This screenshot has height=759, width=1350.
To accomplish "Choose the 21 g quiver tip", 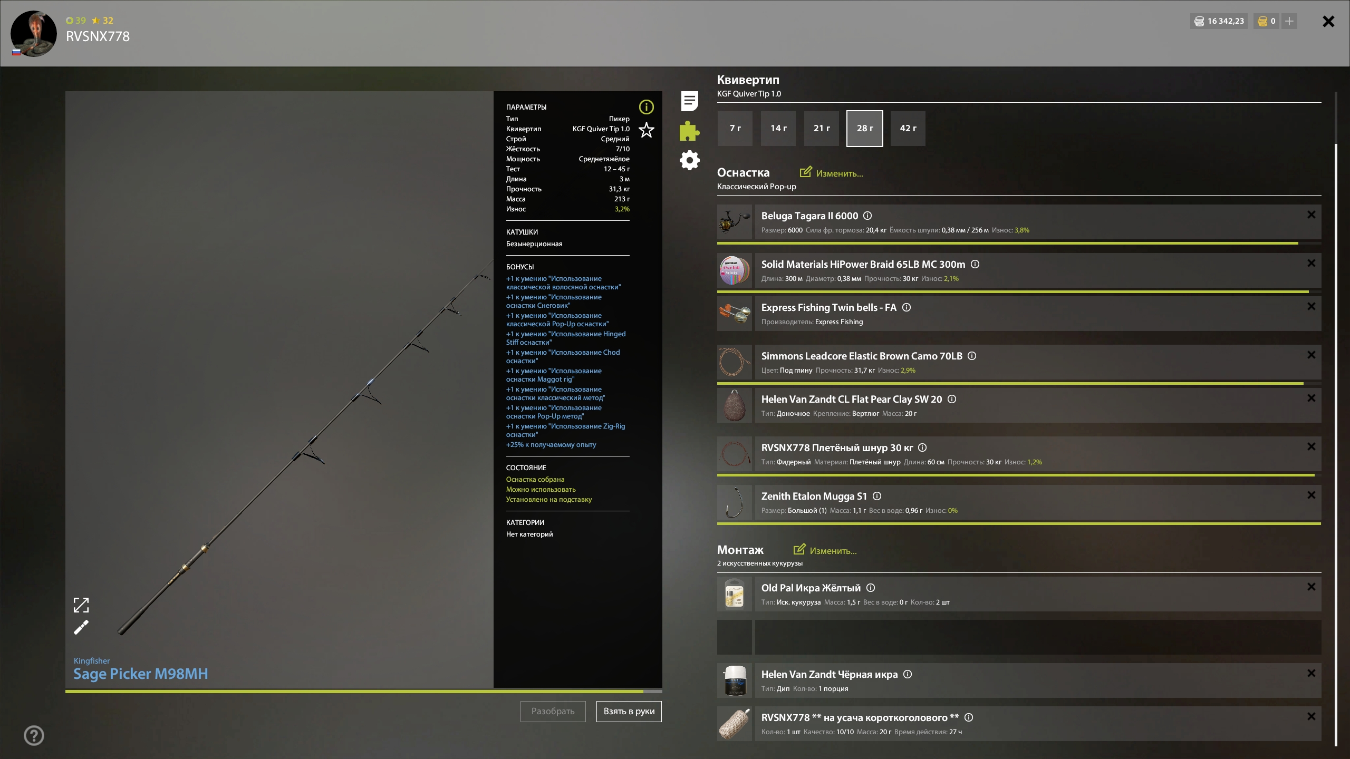I will [821, 129].
